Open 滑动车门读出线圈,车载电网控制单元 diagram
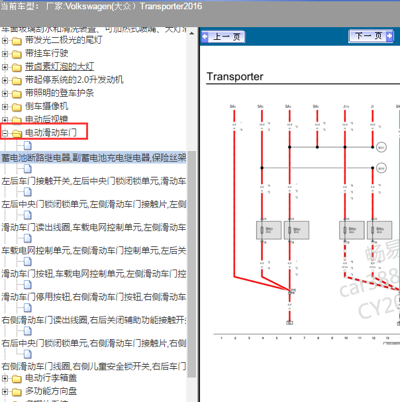The image size is (400, 402). pyautogui.click(x=93, y=227)
